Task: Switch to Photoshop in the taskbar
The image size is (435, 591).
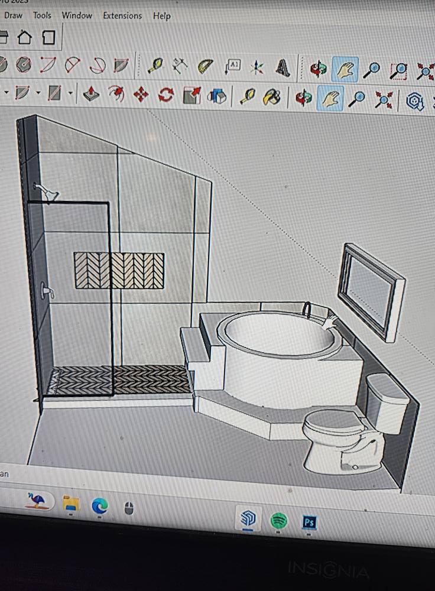Action: point(309,522)
